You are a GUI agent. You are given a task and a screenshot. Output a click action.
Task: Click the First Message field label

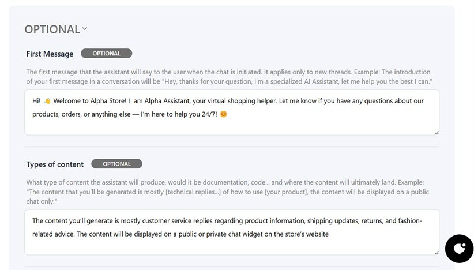pyautogui.click(x=50, y=54)
